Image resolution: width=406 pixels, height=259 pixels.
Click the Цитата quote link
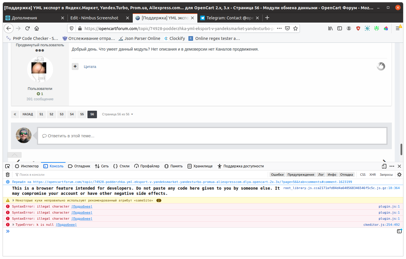click(x=90, y=66)
